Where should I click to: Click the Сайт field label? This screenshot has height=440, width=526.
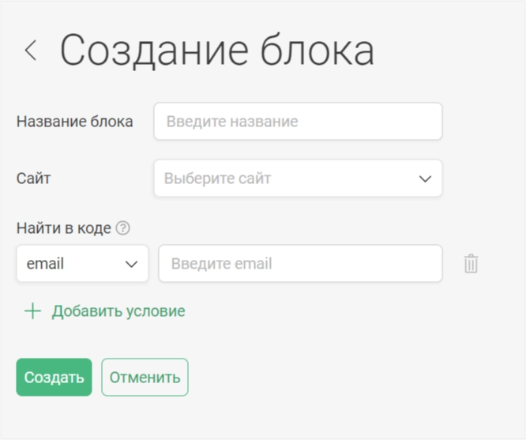33,179
